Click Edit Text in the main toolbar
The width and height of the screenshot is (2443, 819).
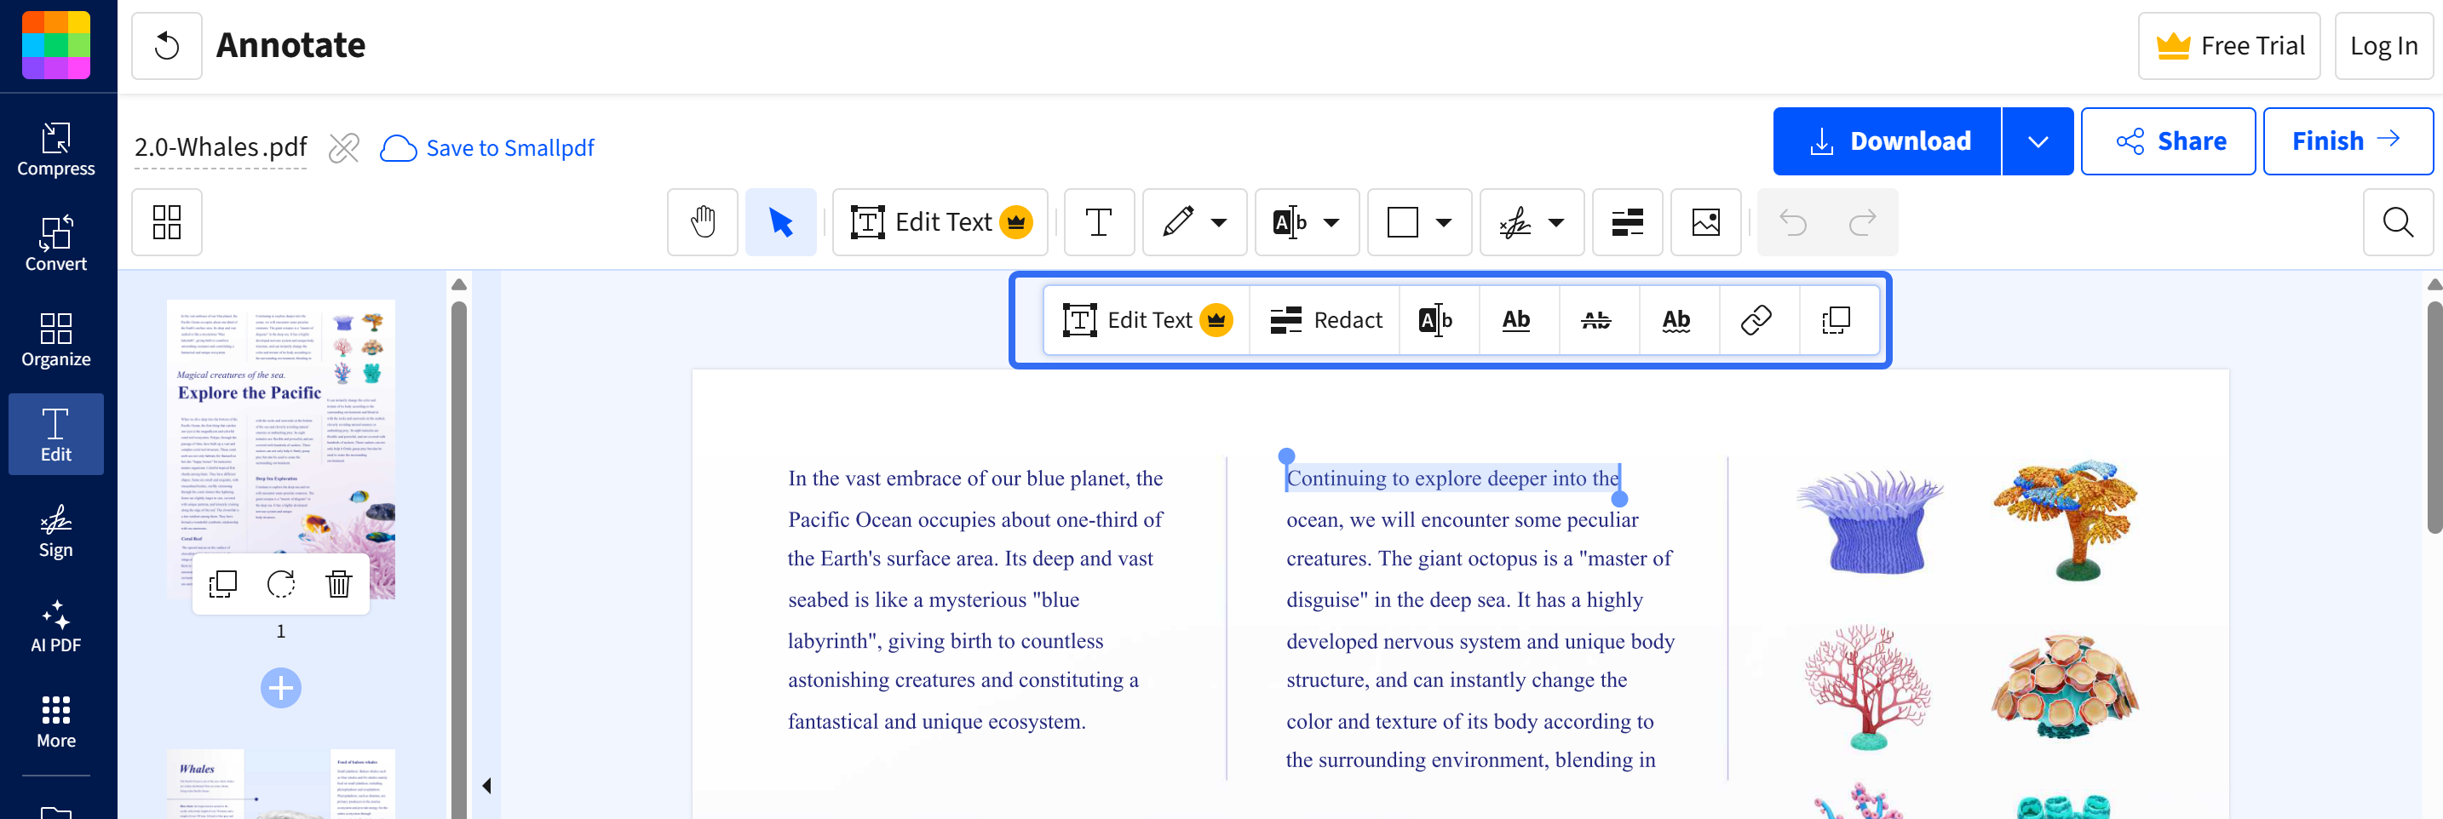[940, 222]
